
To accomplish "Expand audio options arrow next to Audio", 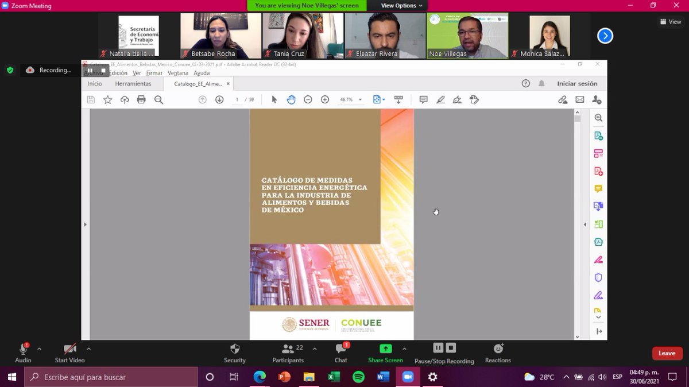I will tap(39, 349).
